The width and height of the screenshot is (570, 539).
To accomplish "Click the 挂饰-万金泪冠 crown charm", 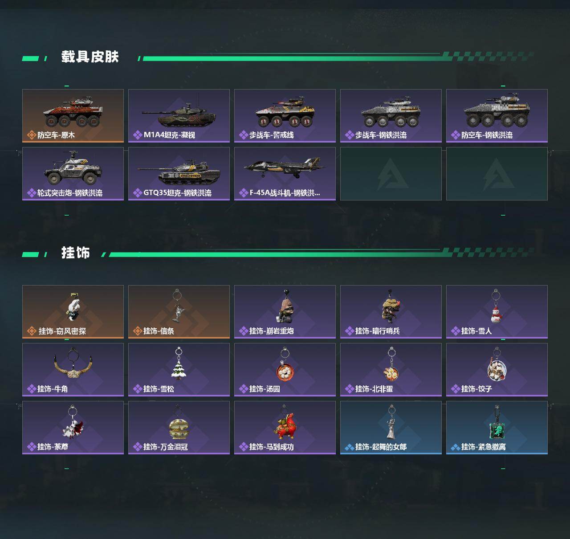I will tap(179, 428).
